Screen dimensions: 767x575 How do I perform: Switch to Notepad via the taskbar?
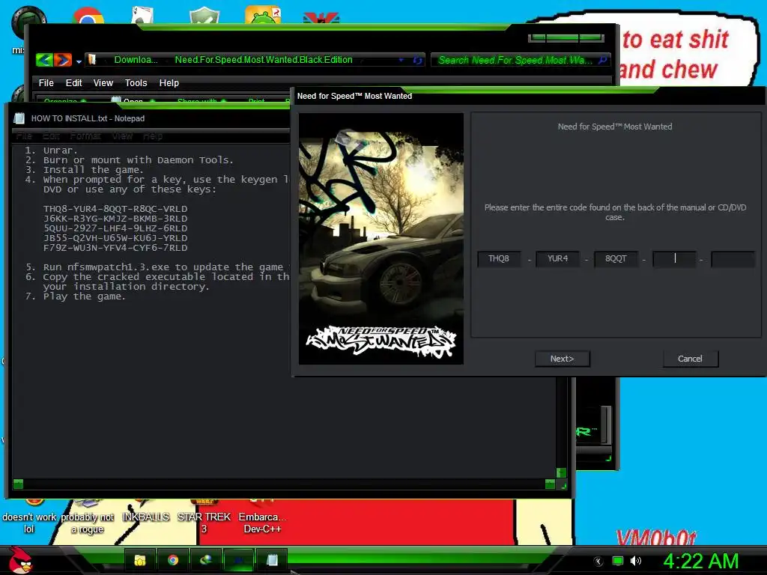click(x=272, y=560)
